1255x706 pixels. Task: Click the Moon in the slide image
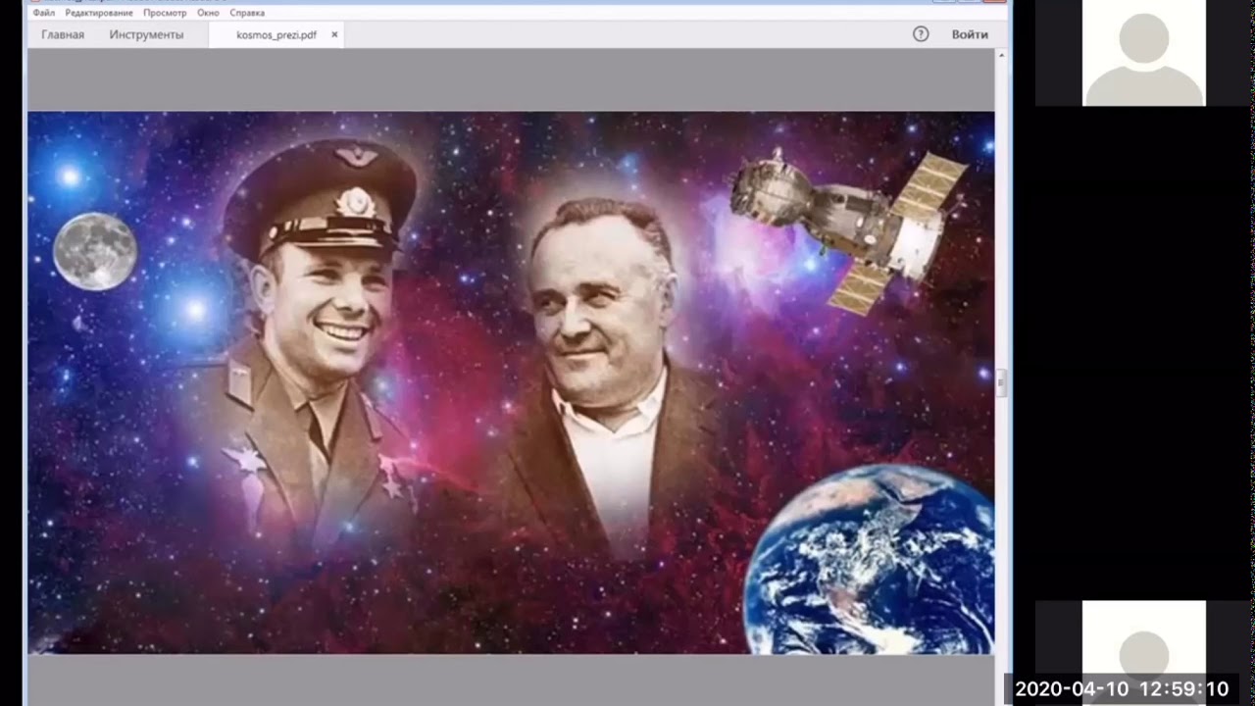(95, 251)
